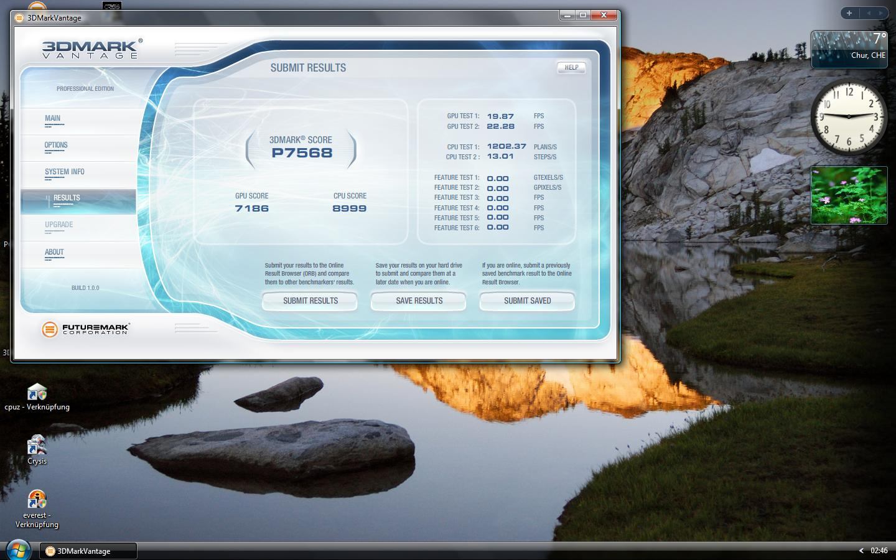Open the SYSTEM INFO section
896x560 pixels.
[x=78, y=175]
